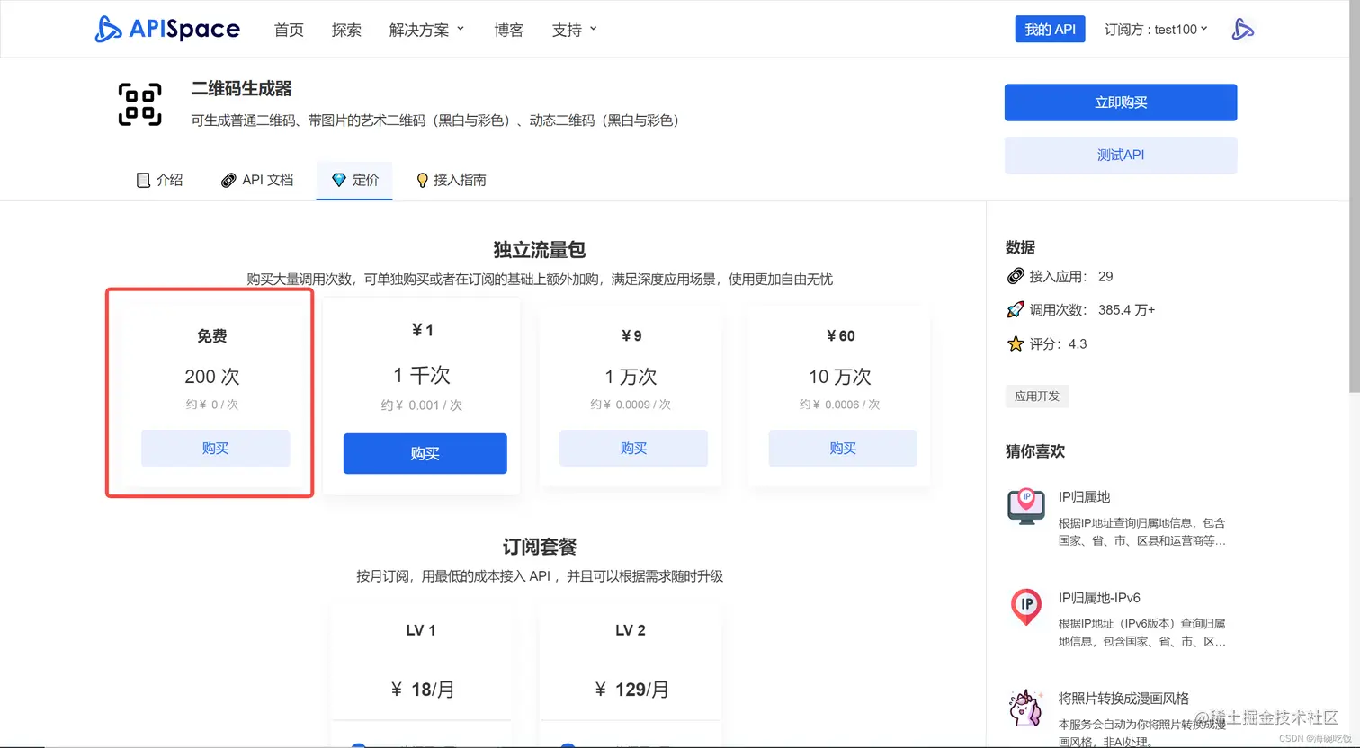Switch to the 介绍 tab
This screenshot has width=1360, height=748.
tap(159, 179)
